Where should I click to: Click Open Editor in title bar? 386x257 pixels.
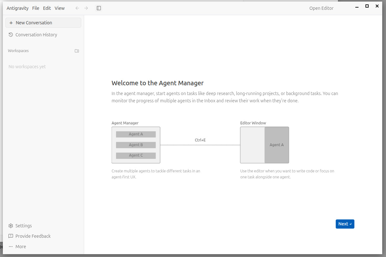(321, 8)
